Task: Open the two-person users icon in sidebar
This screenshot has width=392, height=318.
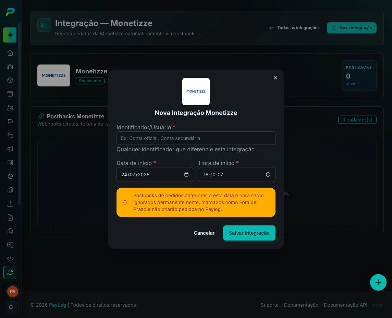Action: tap(10, 108)
